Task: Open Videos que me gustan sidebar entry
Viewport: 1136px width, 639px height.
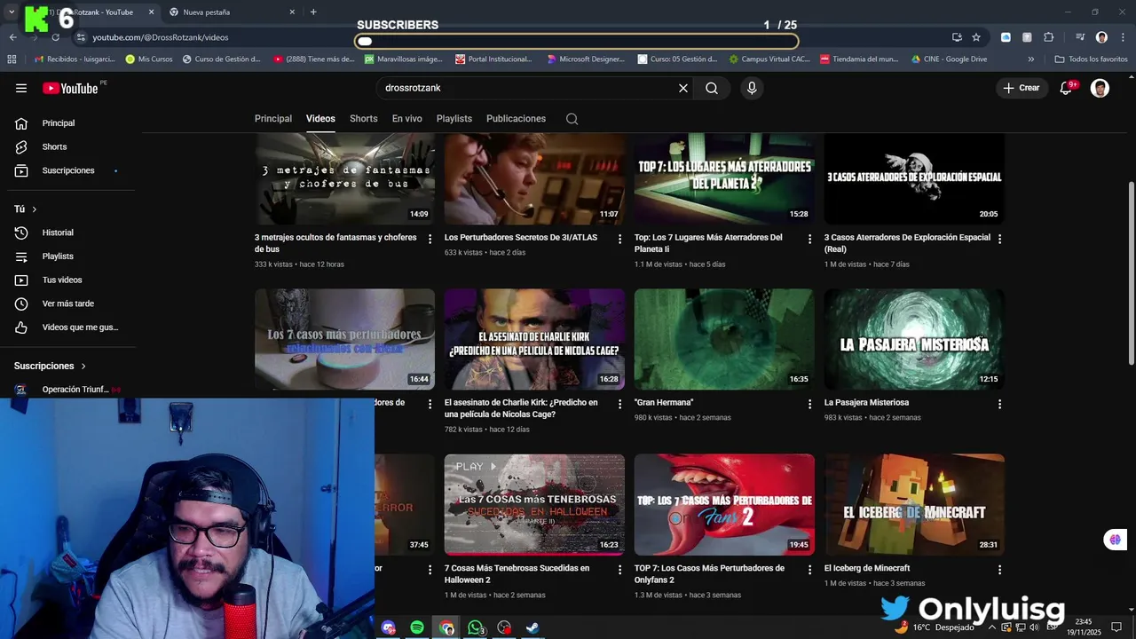Action: pyautogui.click(x=71, y=327)
